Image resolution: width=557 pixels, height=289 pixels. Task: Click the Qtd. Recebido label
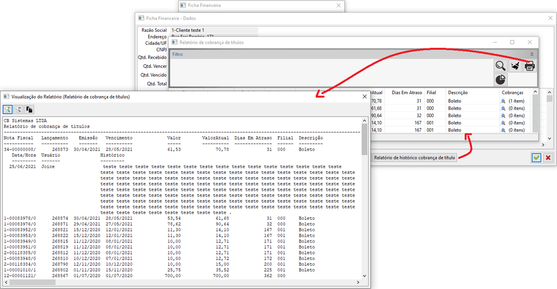[152, 57]
